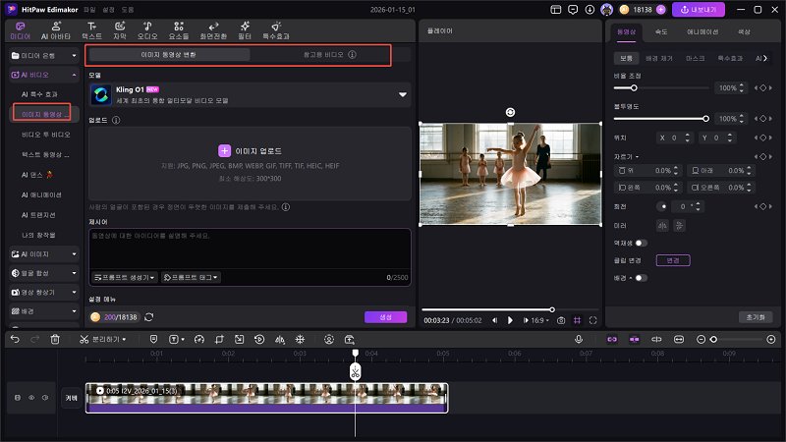Select AI 특수 효과 in sidebar
786x442 pixels.
click(39, 94)
